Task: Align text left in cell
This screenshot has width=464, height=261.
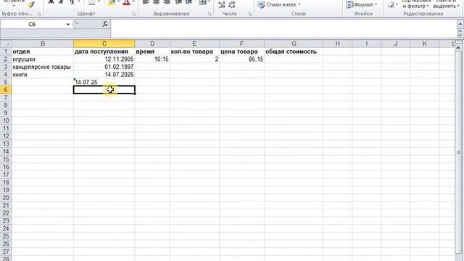Action: 146,2
